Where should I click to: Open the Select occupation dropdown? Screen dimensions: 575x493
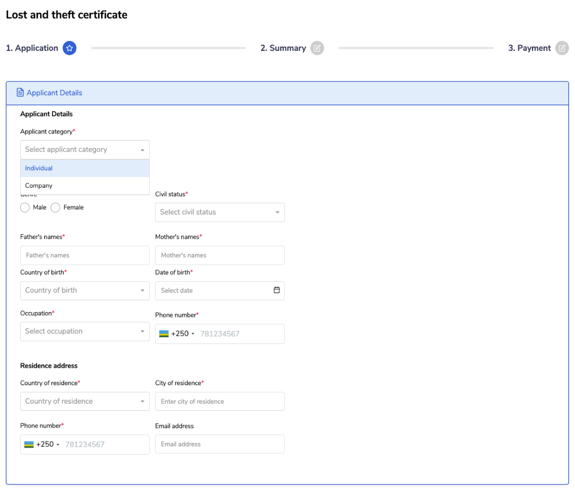pos(85,331)
